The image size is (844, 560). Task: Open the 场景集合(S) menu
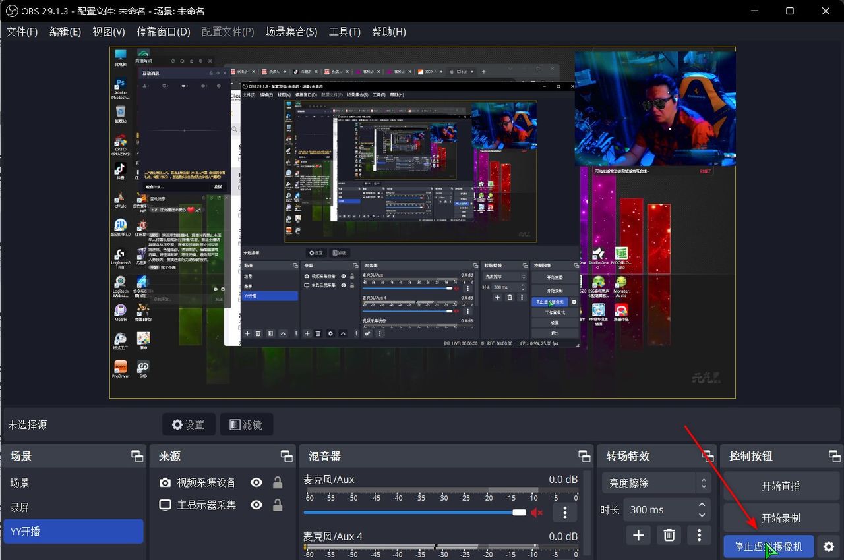click(x=291, y=32)
